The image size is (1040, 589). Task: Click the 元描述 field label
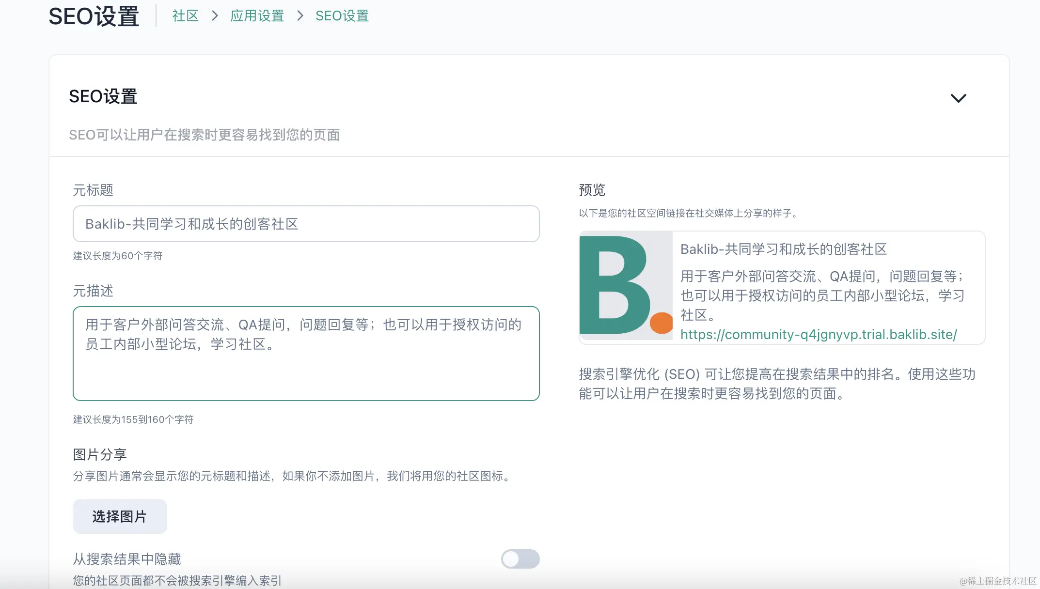click(93, 291)
